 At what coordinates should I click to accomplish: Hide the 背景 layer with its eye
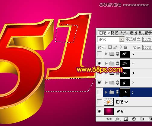click(x=100, y=111)
